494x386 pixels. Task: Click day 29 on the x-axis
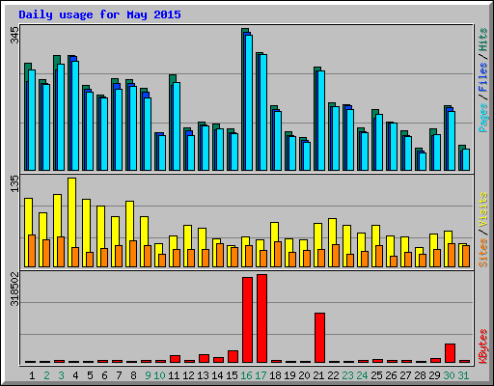click(434, 375)
